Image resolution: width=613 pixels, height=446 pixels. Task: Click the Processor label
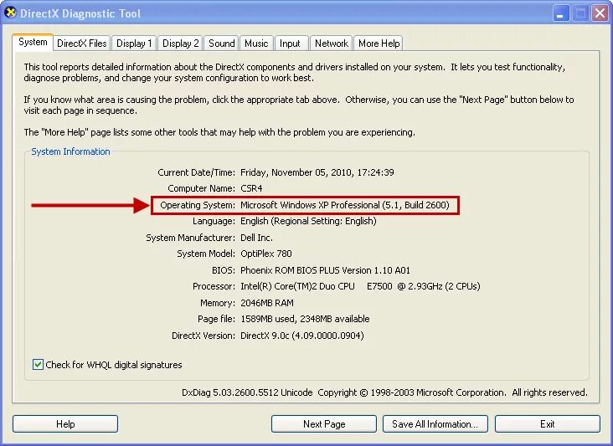(214, 286)
